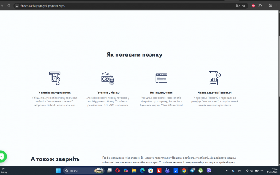280x175 pixels.
Task: Click paragraph starting 'Графік погашення мікропозики'
Action: tap(169, 162)
